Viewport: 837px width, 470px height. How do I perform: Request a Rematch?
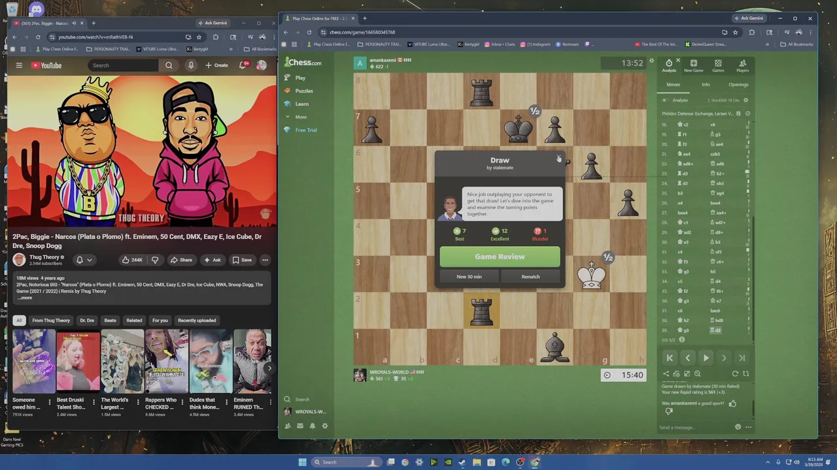[530, 276]
